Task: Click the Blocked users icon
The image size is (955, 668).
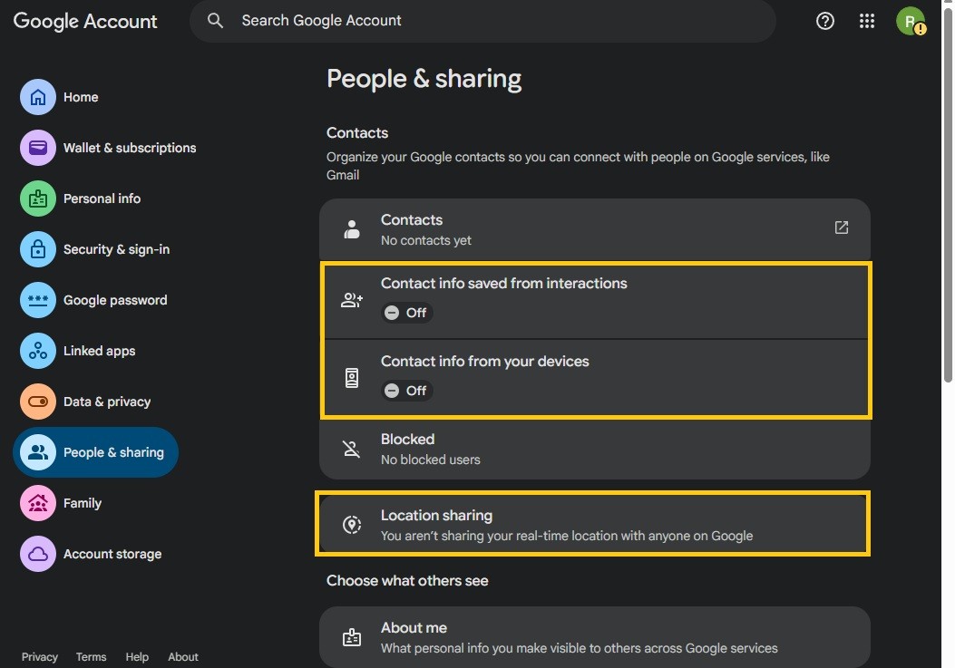Action: [x=351, y=449]
